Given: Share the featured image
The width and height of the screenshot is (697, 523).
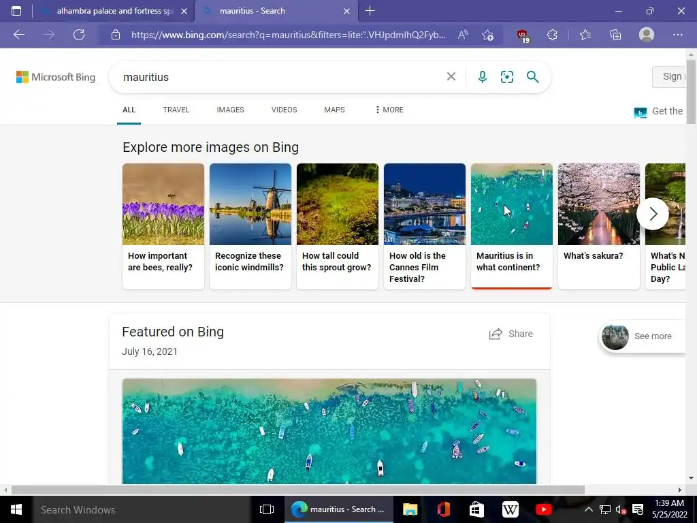Looking at the screenshot, I should 510,334.
